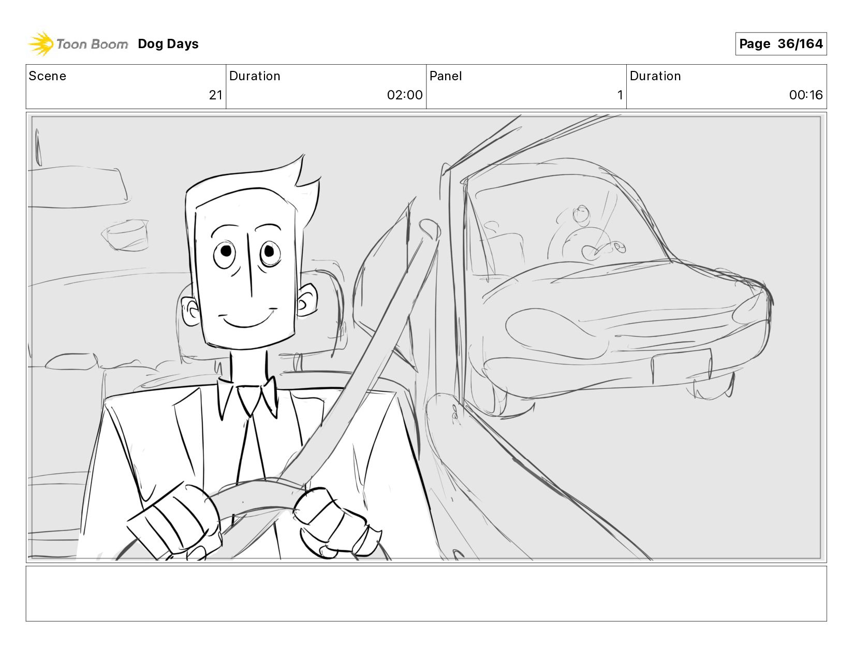Click the 'Page 36/164' indicator box
Screen dimensions: 854x660
(781, 43)
